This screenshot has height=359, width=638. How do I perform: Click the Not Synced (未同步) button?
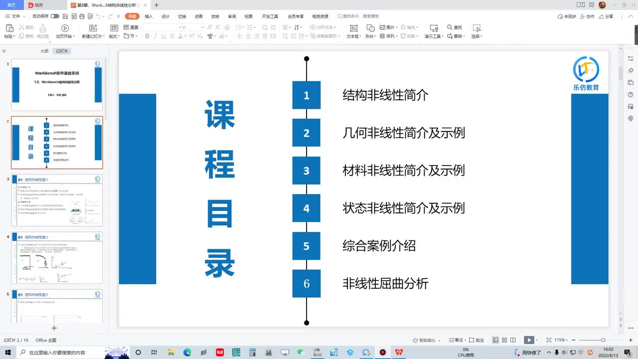[567, 16]
